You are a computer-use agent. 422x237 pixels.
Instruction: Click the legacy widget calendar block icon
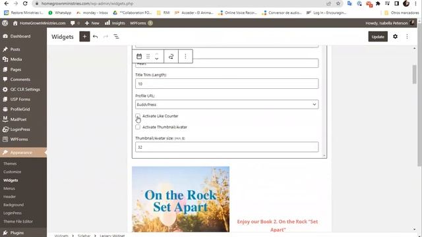(x=139, y=57)
